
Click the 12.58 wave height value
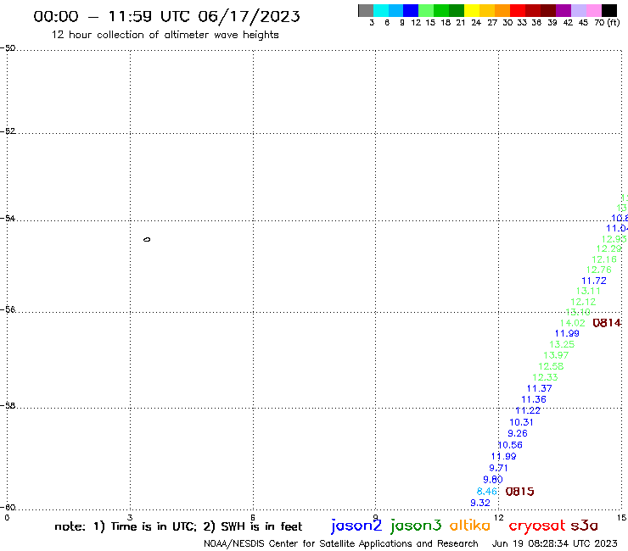[x=551, y=366]
